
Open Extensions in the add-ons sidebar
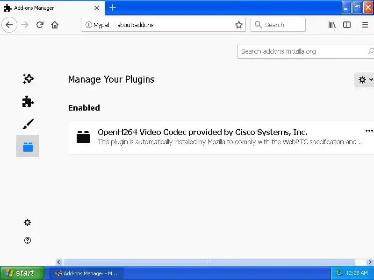point(28,101)
